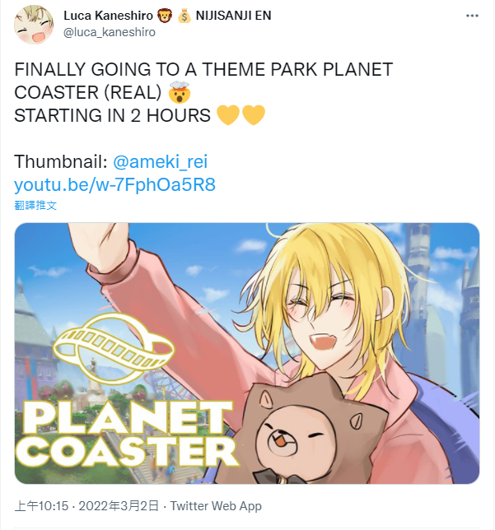Screen dimensions: 495x530
Task: Click the money bag emoji icon
Action: pyautogui.click(x=184, y=16)
